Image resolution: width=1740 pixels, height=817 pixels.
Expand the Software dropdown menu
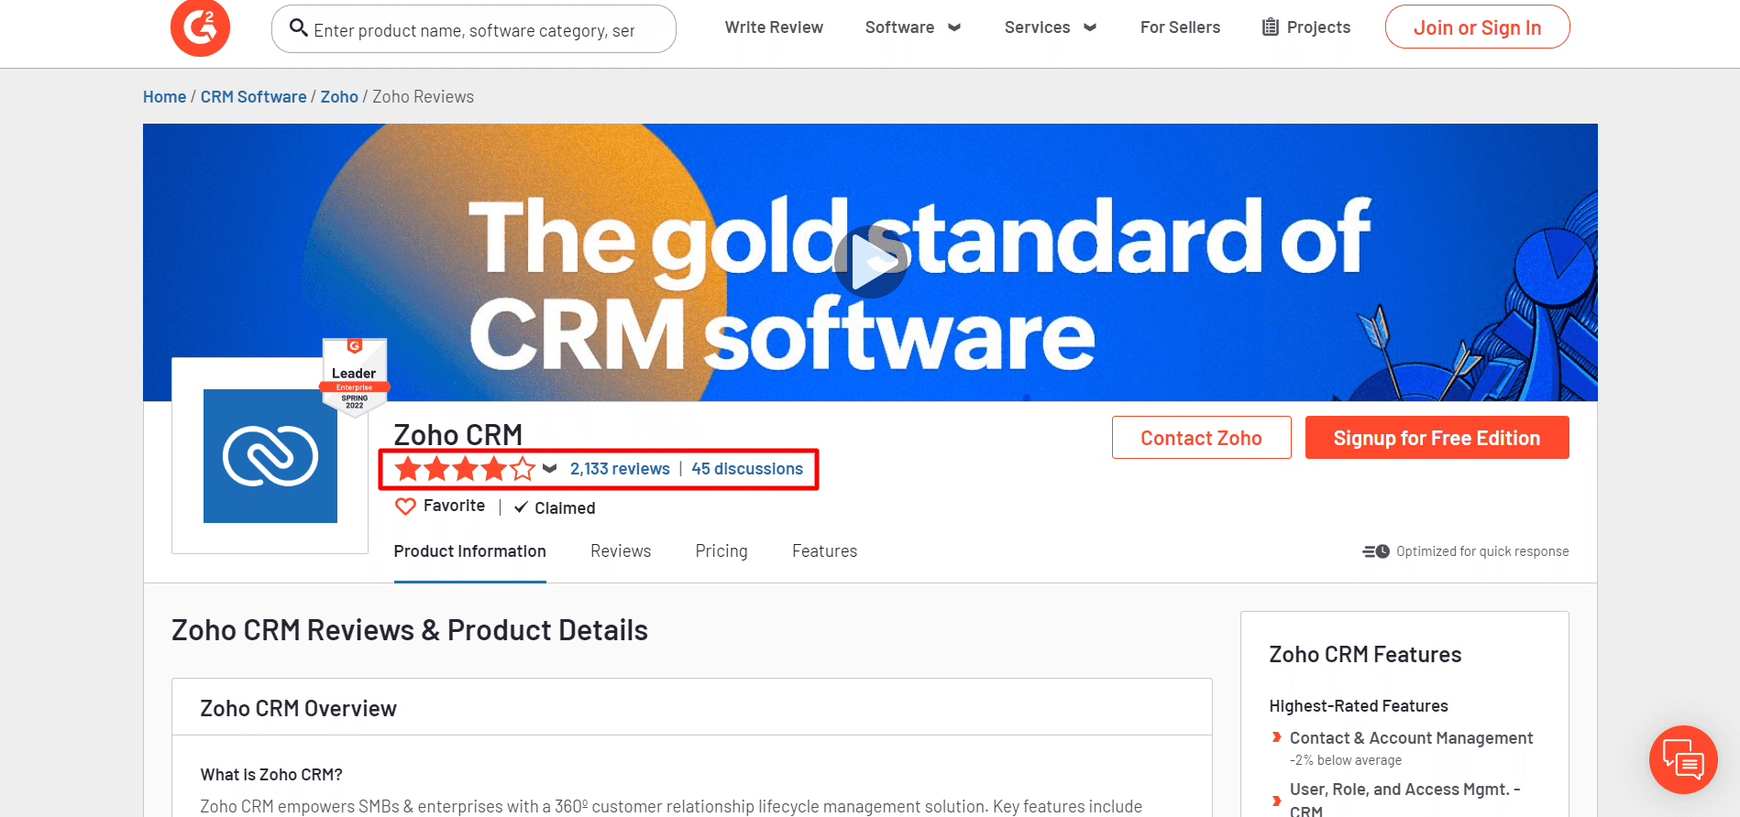(913, 27)
